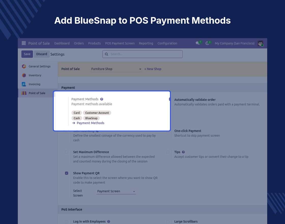Open the activities clock icon

(207, 43)
